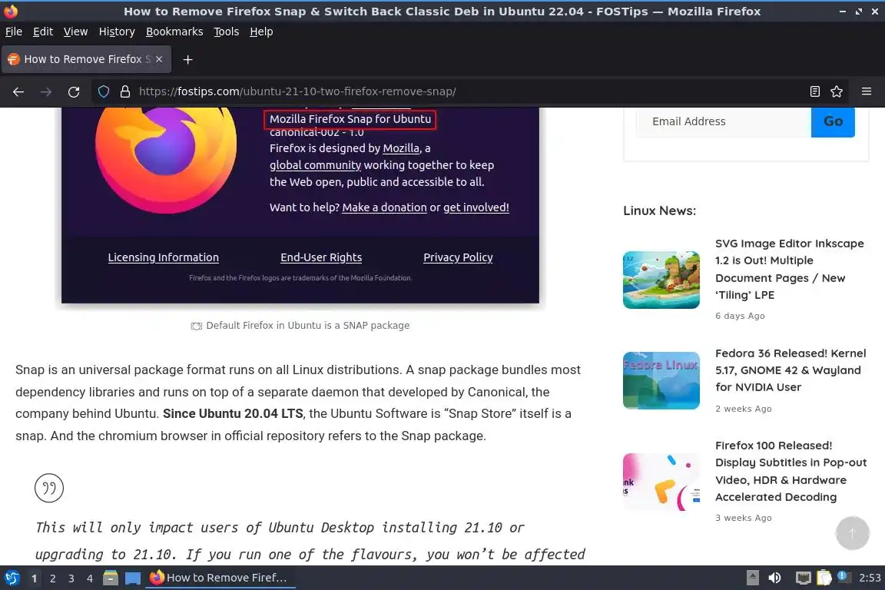Open the Firefox 100 Released article
885x590 pixels.
tap(791, 471)
